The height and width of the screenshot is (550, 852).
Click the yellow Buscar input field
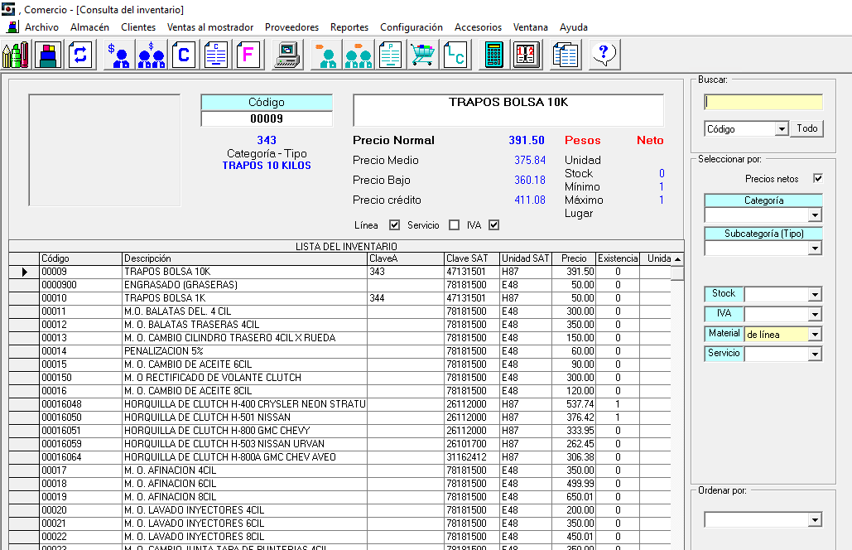763,102
